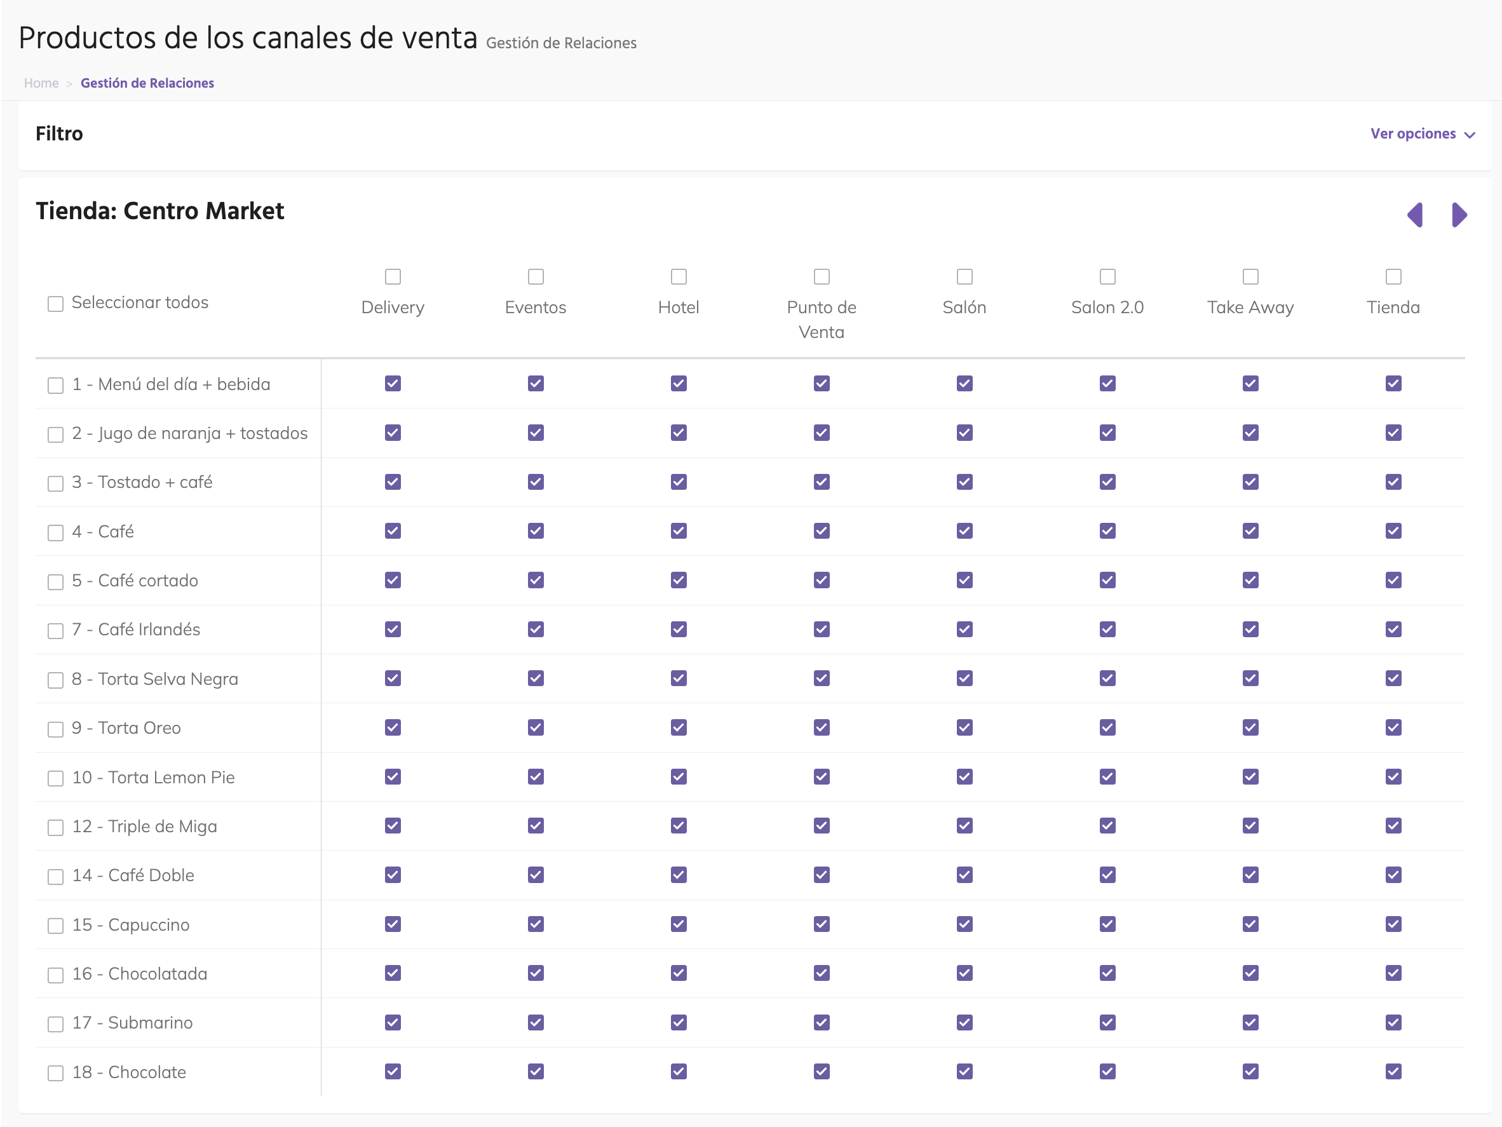Check the Eventos column header checkbox

(535, 276)
